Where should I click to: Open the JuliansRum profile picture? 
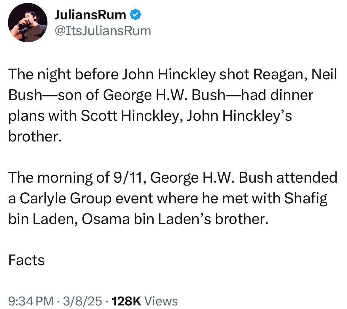tap(28, 22)
